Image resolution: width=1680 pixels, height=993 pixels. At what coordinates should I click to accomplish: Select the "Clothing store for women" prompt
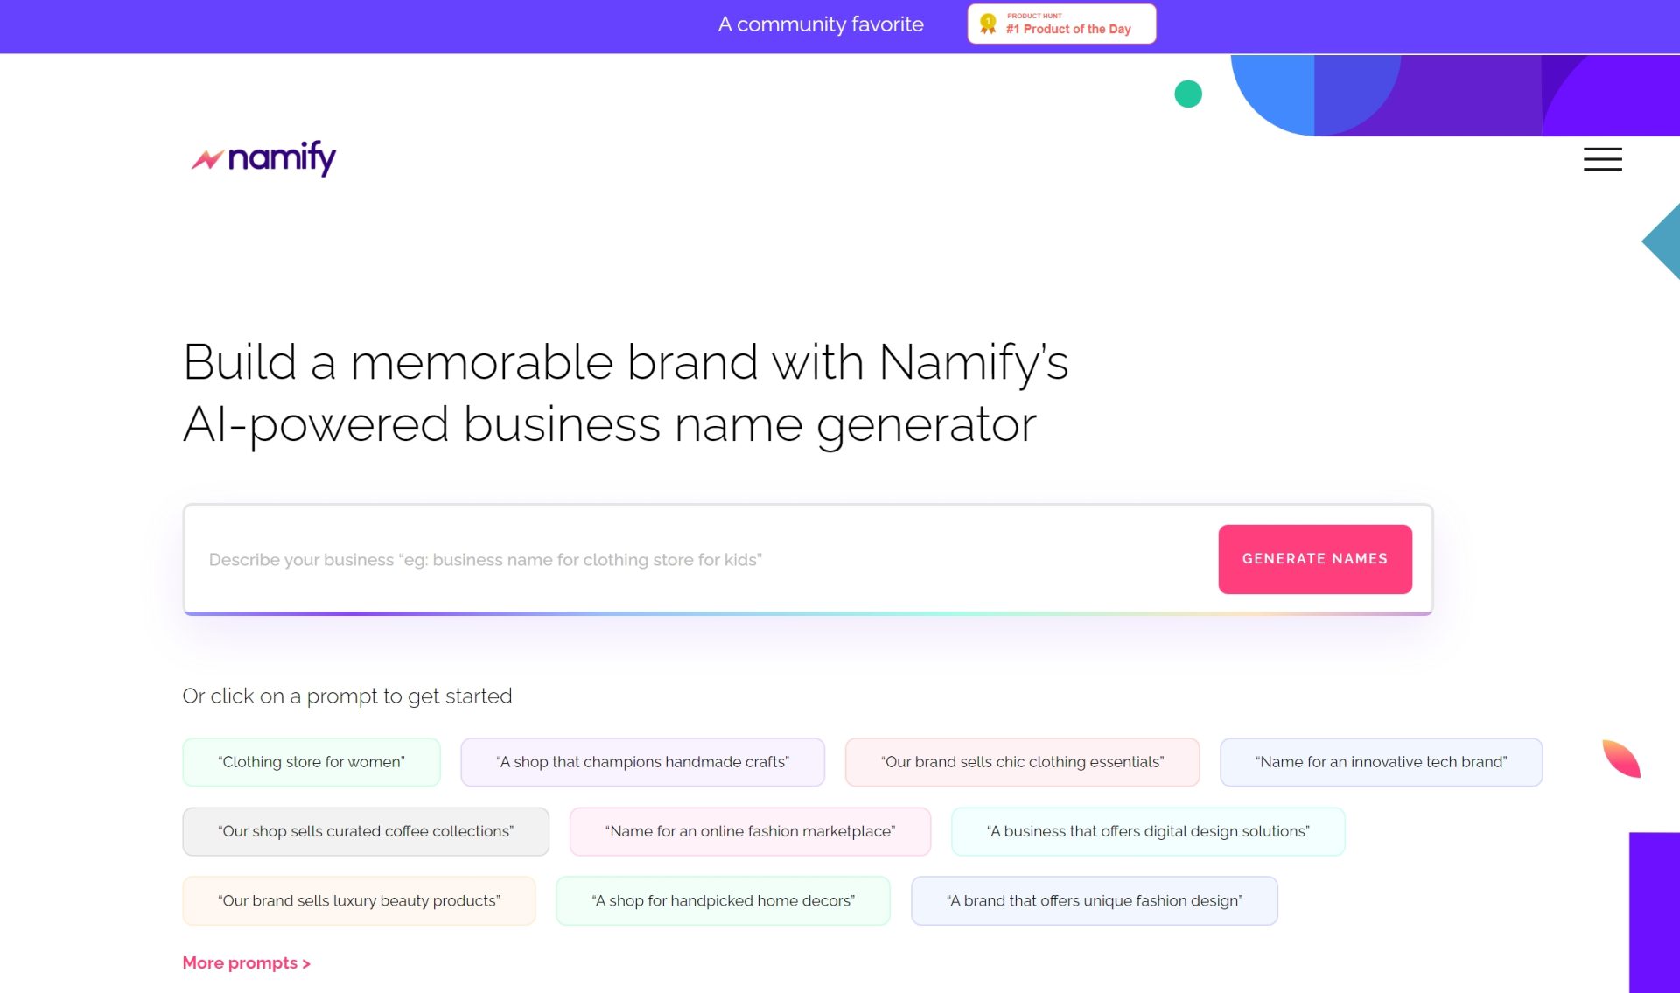311,762
